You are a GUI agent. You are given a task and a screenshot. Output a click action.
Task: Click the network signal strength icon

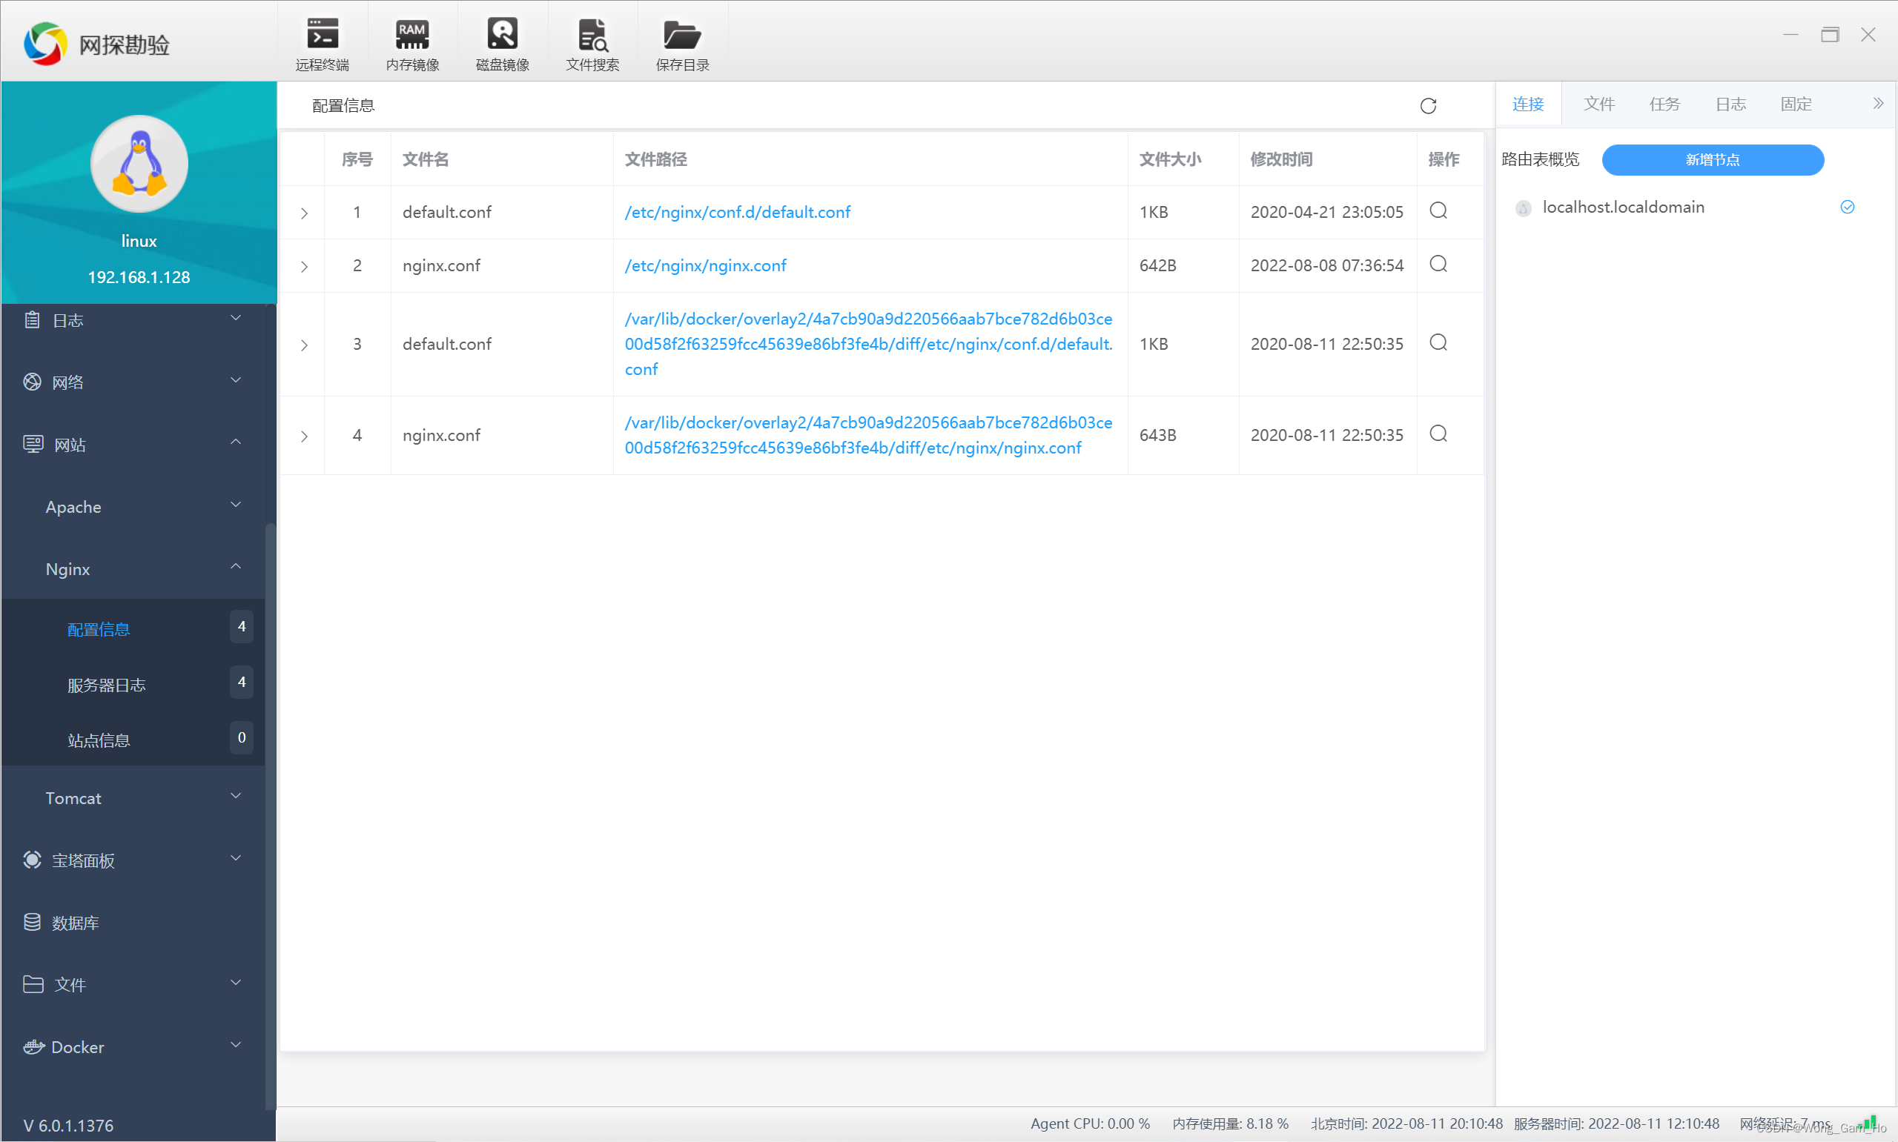tap(1865, 1122)
